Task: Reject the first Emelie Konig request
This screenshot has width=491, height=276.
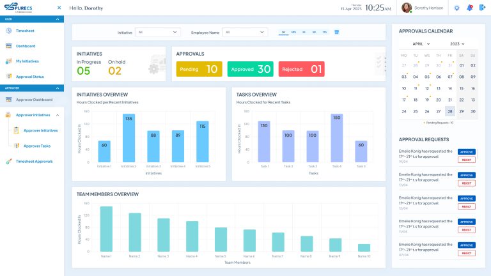Action: [x=467, y=160]
